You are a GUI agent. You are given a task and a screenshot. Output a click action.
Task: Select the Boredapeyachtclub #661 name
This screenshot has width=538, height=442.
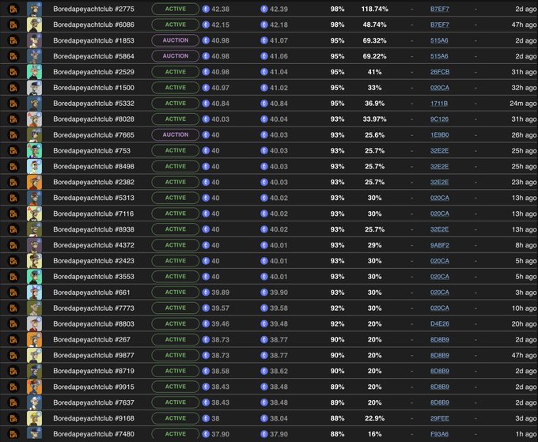(92, 293)
